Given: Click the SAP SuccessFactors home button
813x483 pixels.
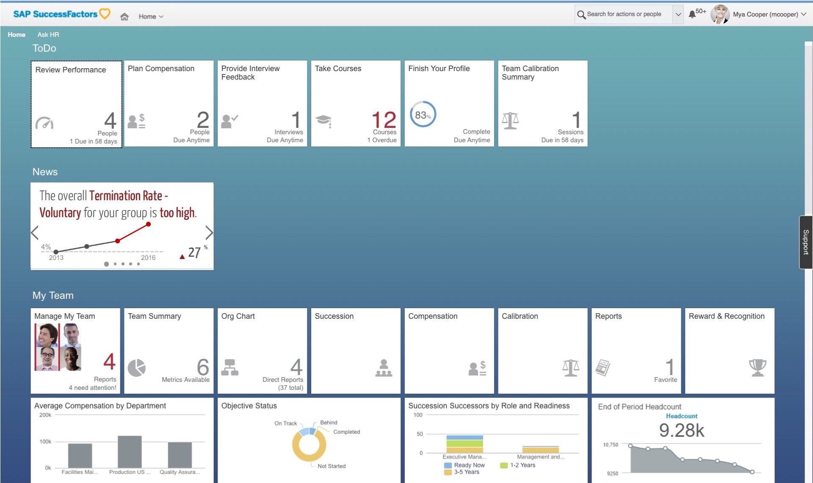Looking at the screenshot, I should pos(124,16).
